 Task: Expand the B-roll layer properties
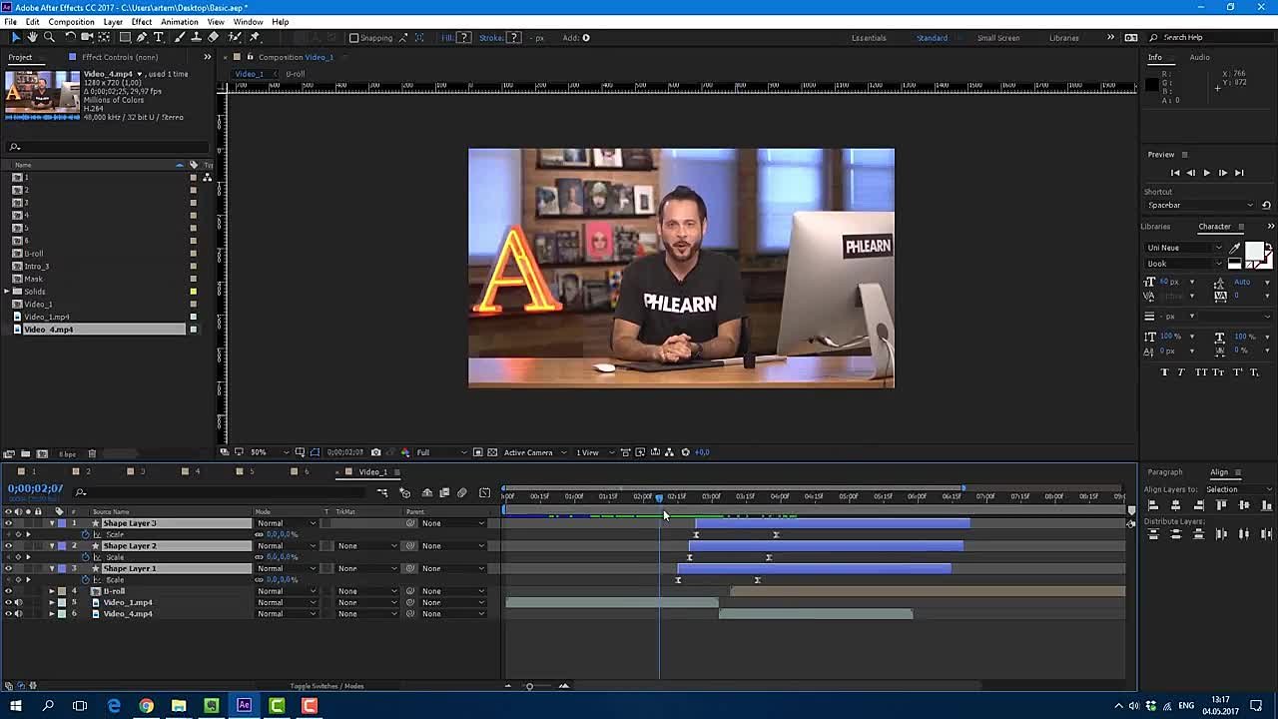[52, 591]
